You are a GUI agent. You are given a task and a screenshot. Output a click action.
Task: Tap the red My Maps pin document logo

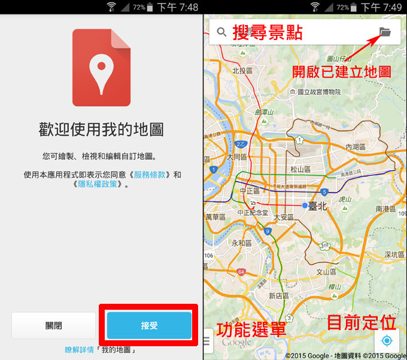point(102,68)
